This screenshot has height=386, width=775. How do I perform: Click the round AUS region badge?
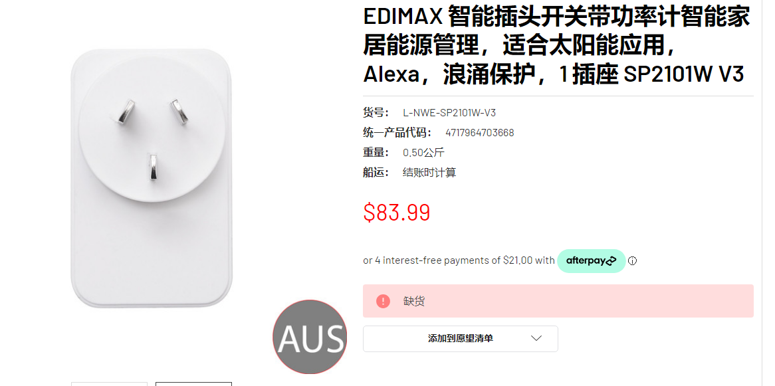pos(310,337)
